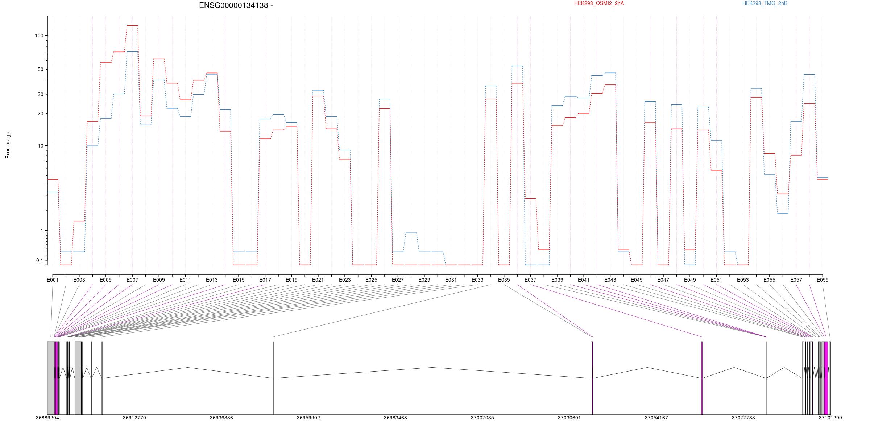Select exon label E007

point(132,280)
